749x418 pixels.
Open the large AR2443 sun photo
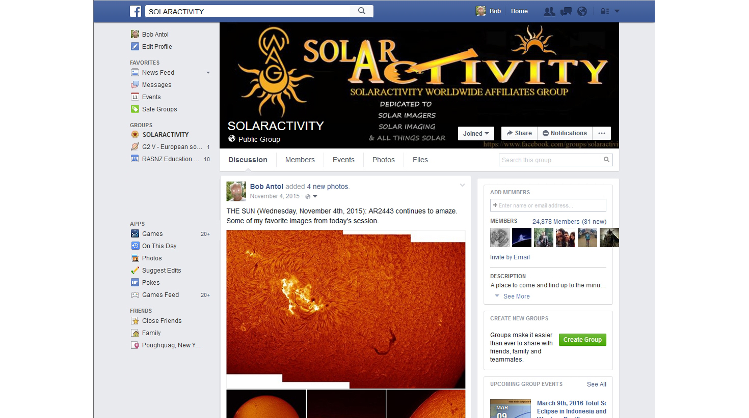click(346, 309)
